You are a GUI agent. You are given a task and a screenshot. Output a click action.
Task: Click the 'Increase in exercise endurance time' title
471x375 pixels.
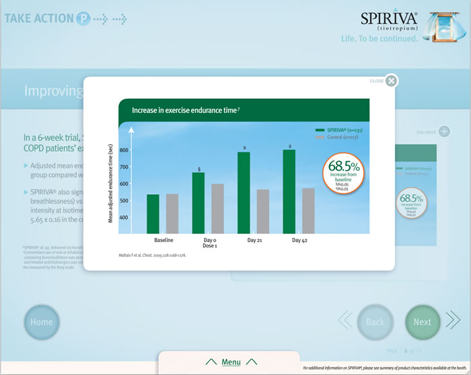pos(186,110)
